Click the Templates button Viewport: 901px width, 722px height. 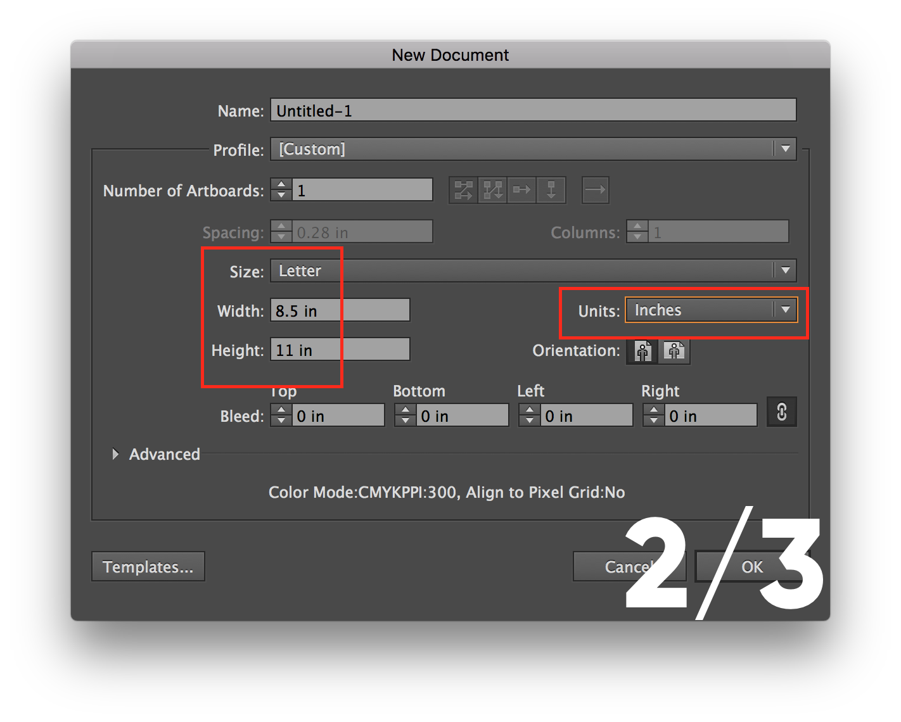tap(148, 566)
